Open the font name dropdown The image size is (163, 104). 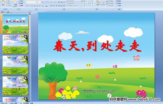[x=36, y=2]
